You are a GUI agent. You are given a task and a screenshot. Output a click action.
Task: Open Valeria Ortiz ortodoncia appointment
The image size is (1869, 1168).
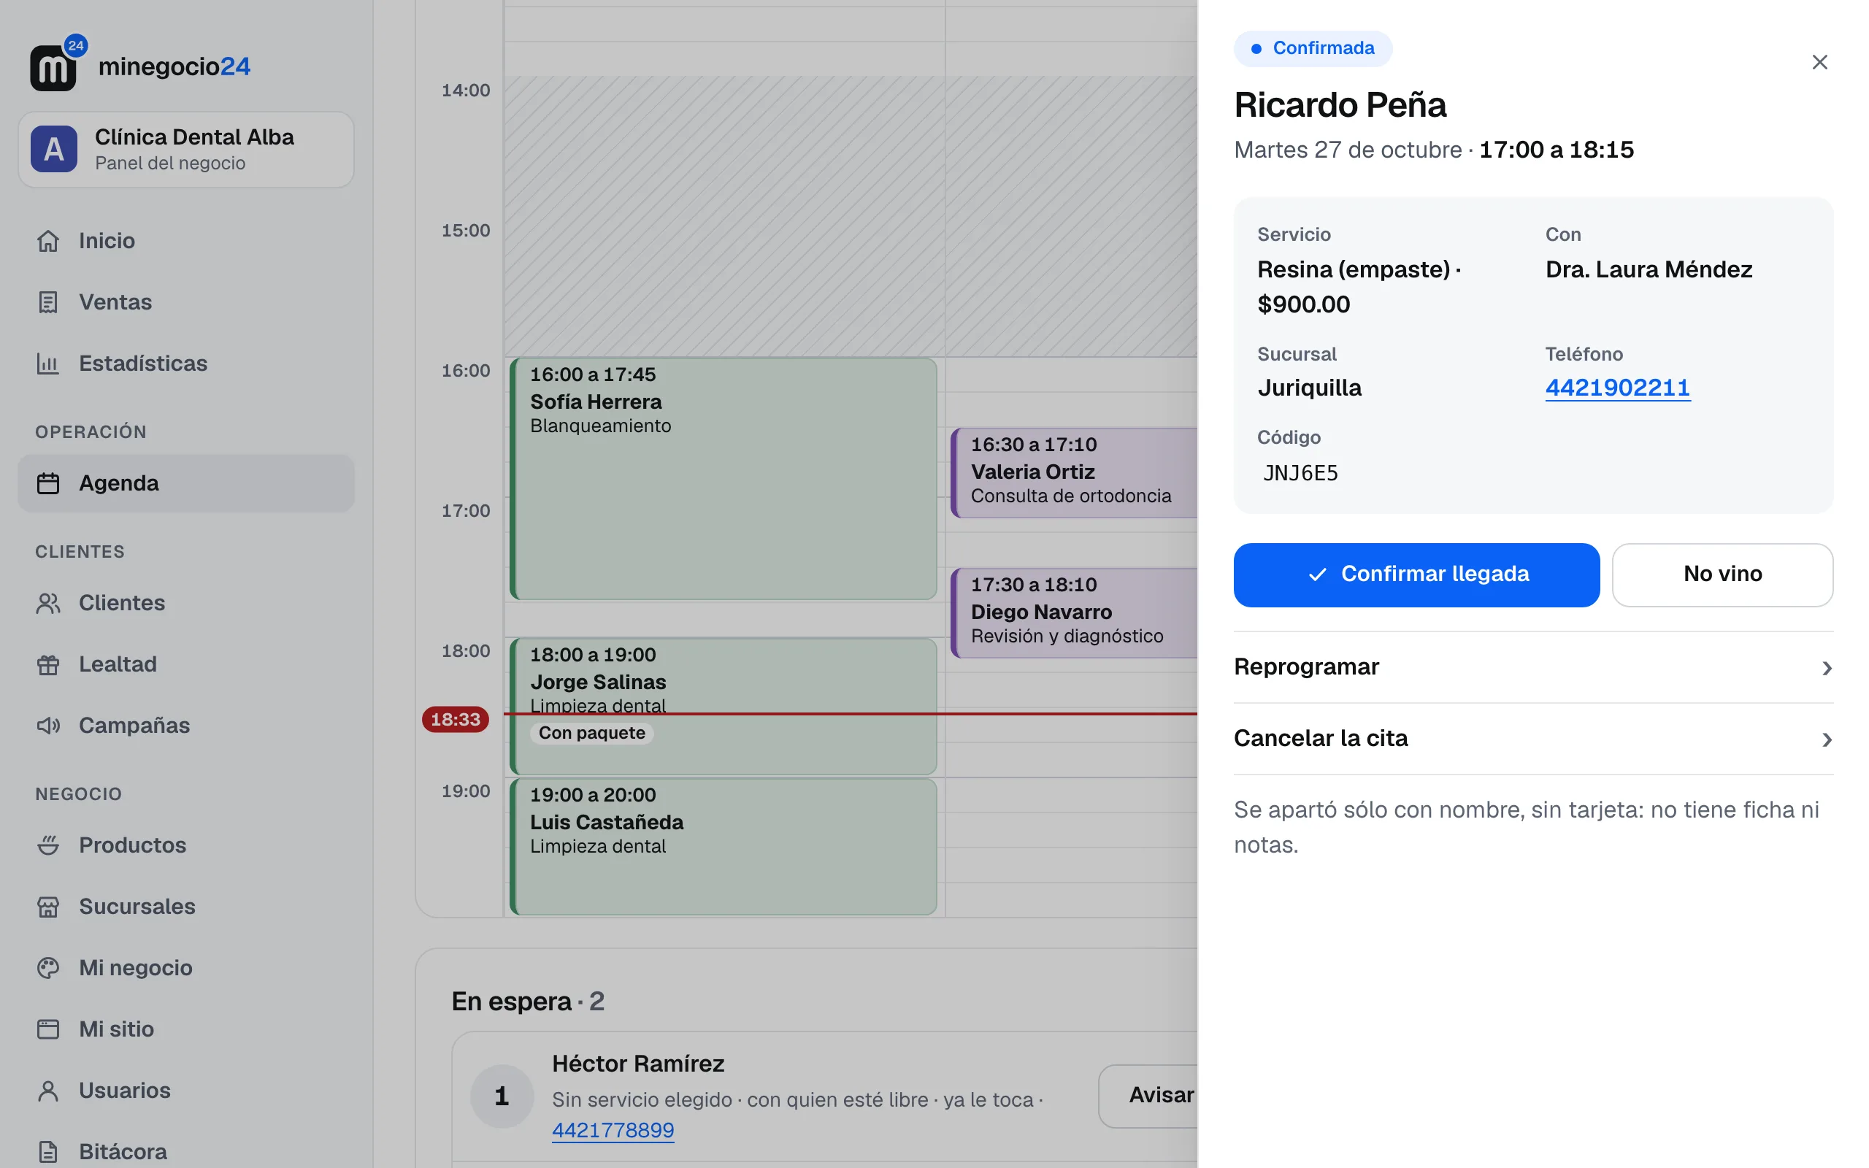[1074, 472]
